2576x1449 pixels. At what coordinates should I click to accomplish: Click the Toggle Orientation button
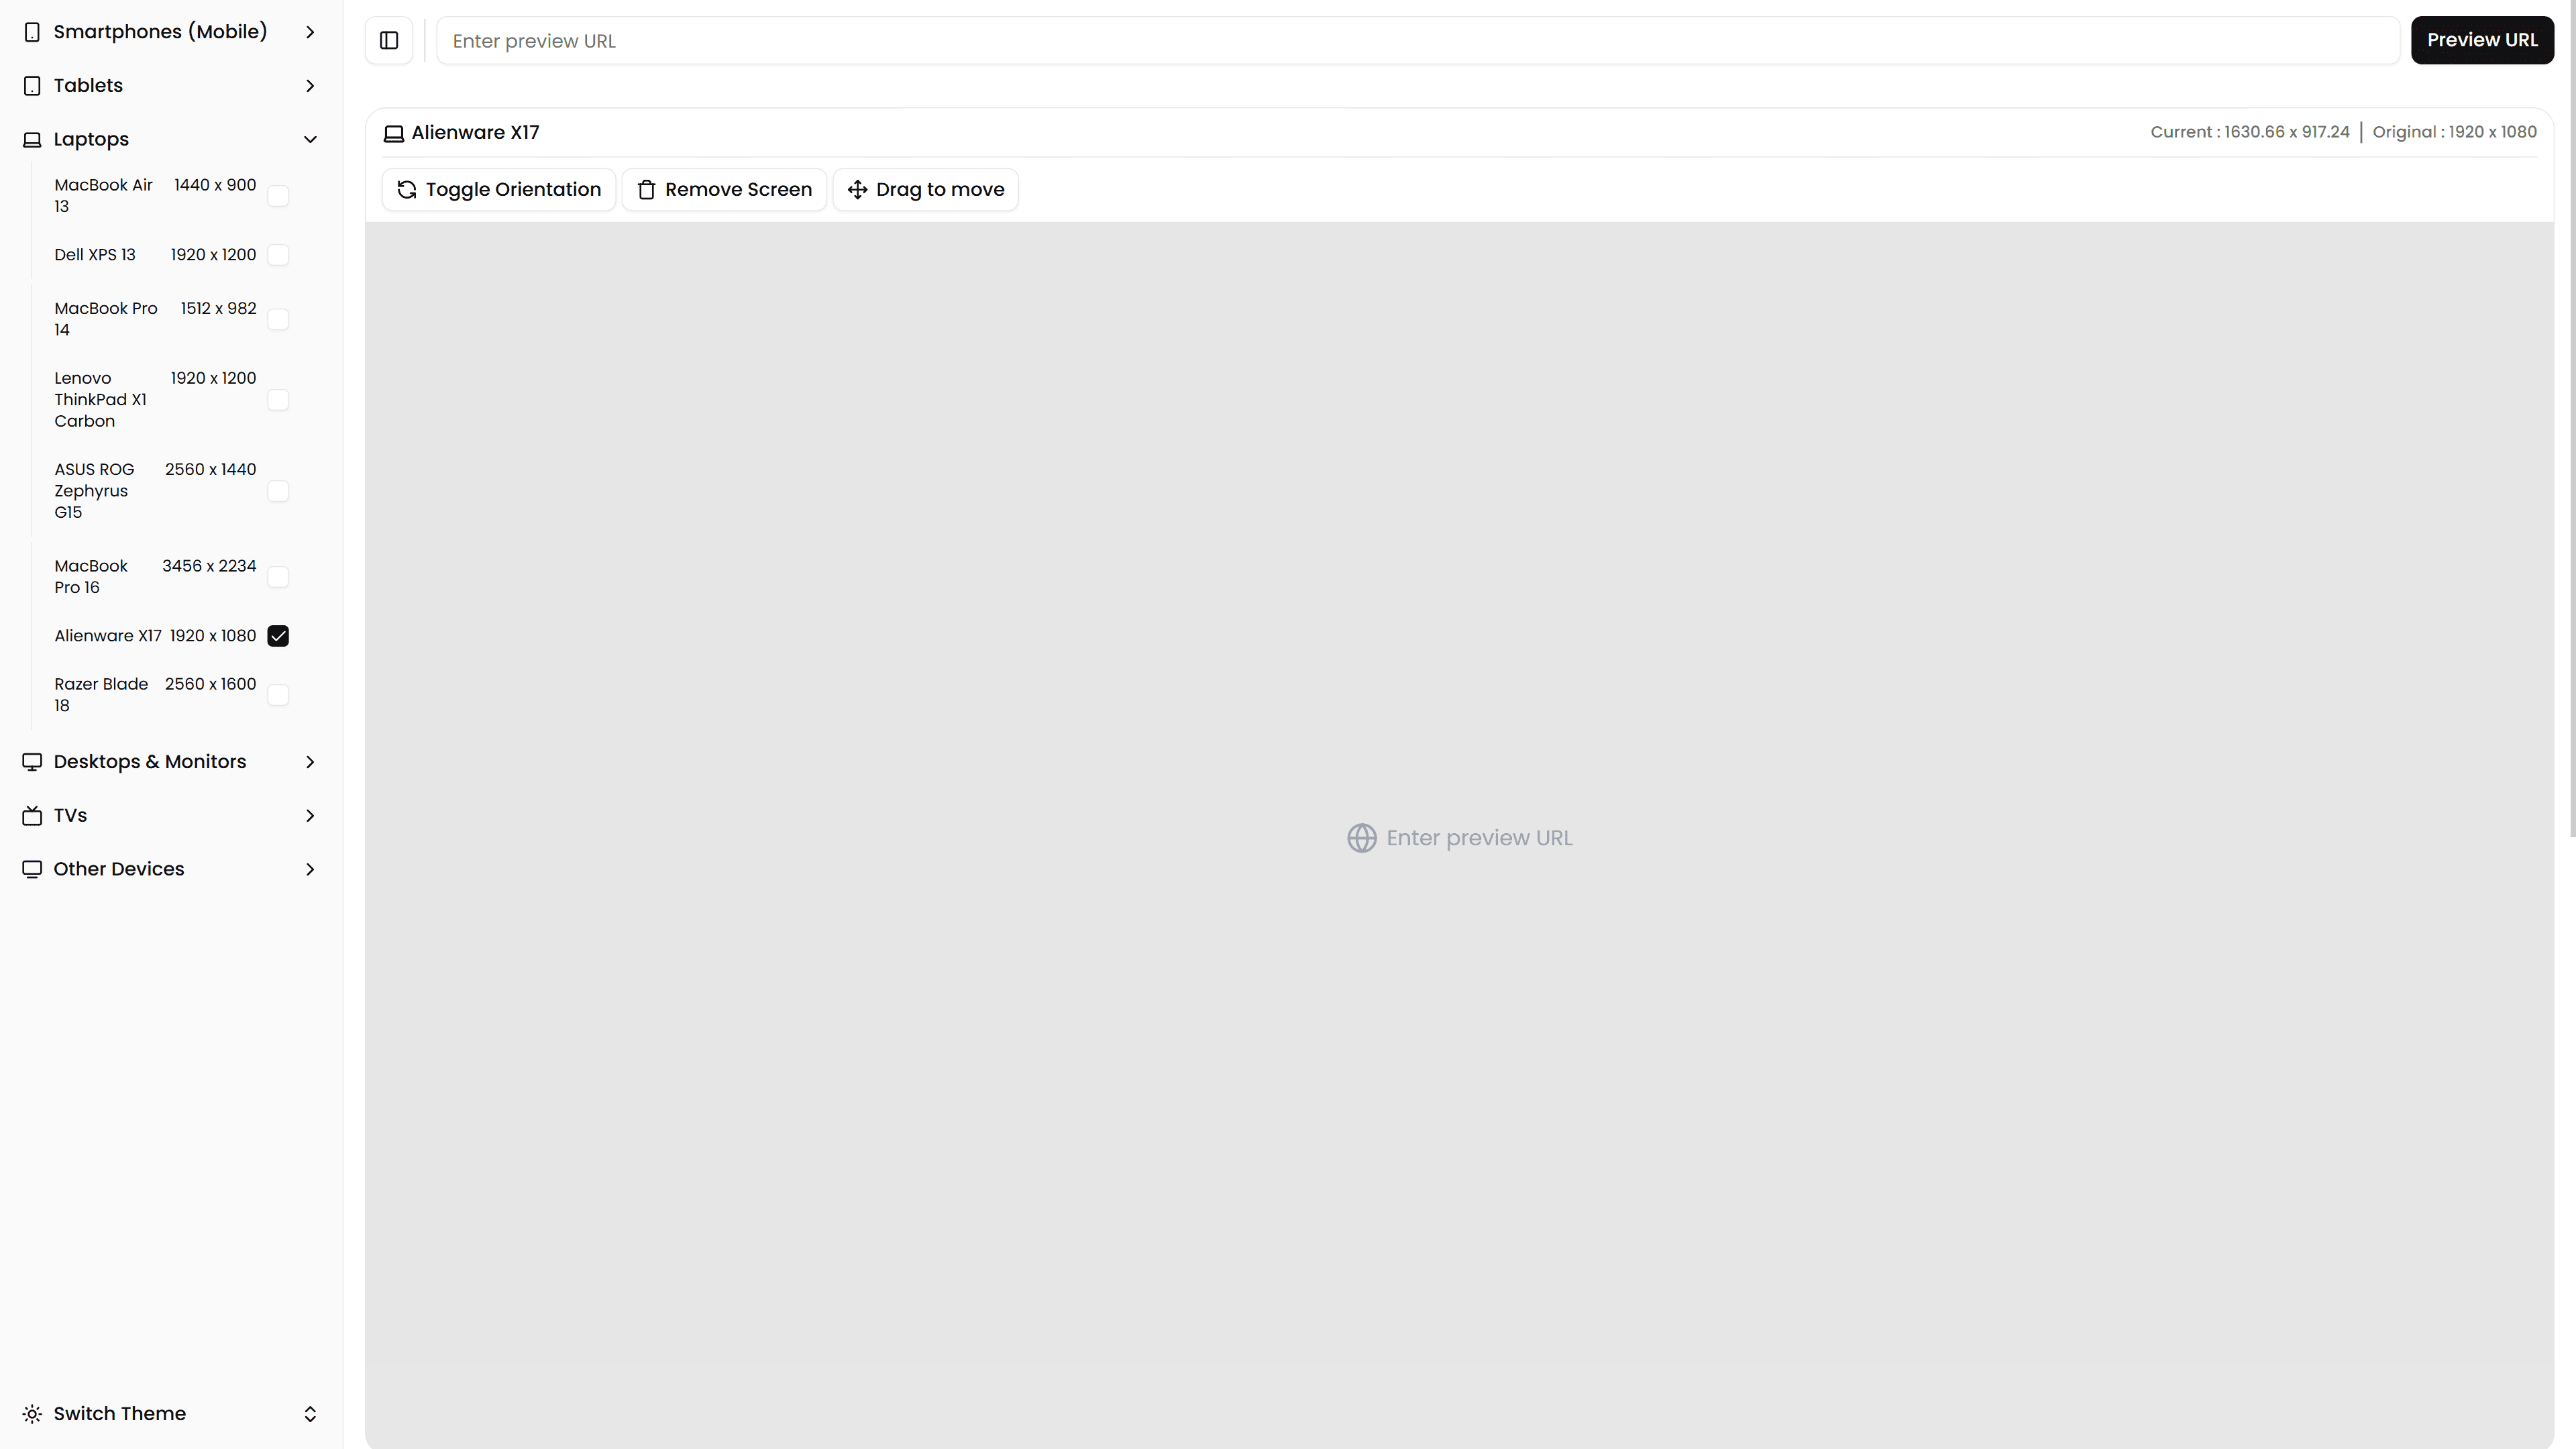click(498, 189)
